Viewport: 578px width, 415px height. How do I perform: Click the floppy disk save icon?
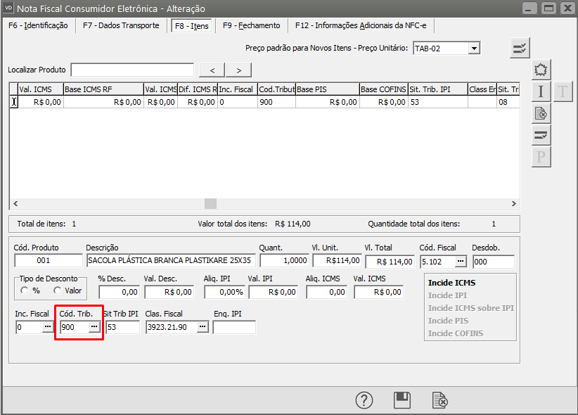pos(402,400)
